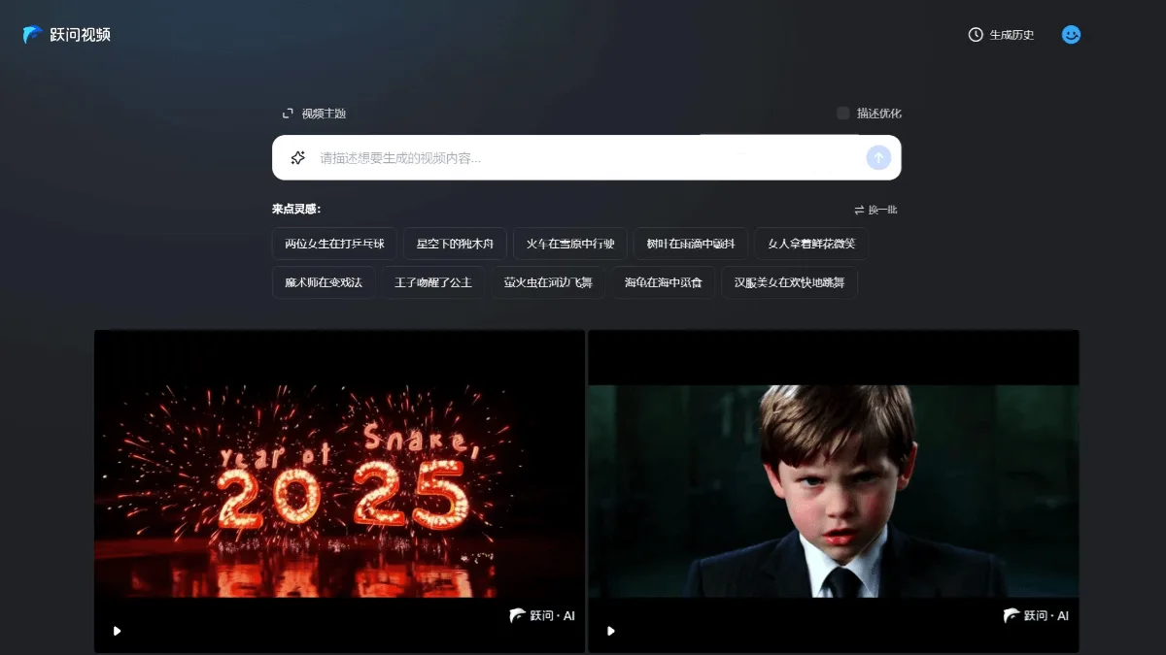This screenshot has height=655, width=1166.
Task: Select suggestion 女人拿着鲜花微笑
Action: pos(811,244)
